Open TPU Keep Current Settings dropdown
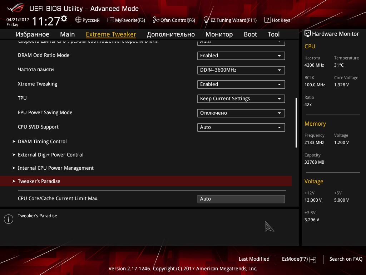This screenshot has height=275, width=366. 241,99
